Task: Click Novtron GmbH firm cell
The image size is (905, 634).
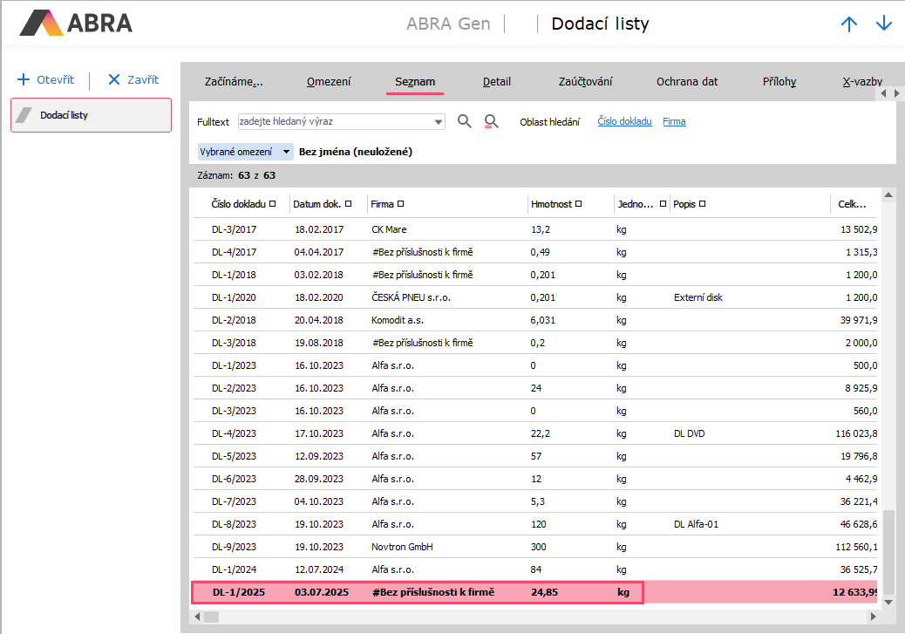Action: (x=402, y=546)
